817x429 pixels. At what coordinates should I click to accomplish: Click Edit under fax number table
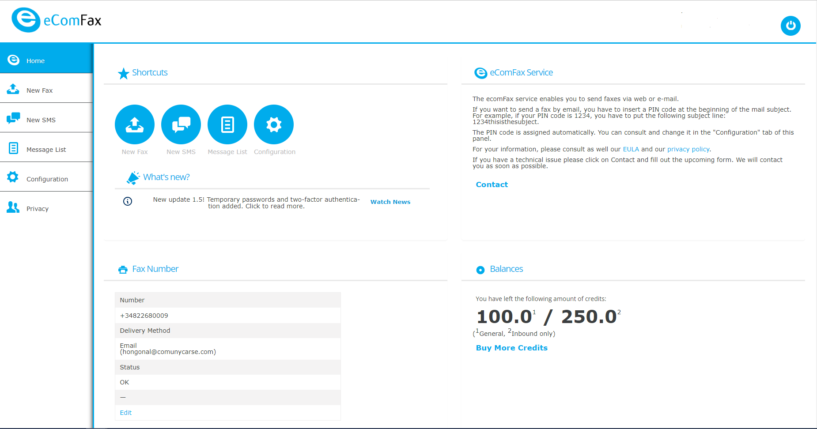coord(126,413)
